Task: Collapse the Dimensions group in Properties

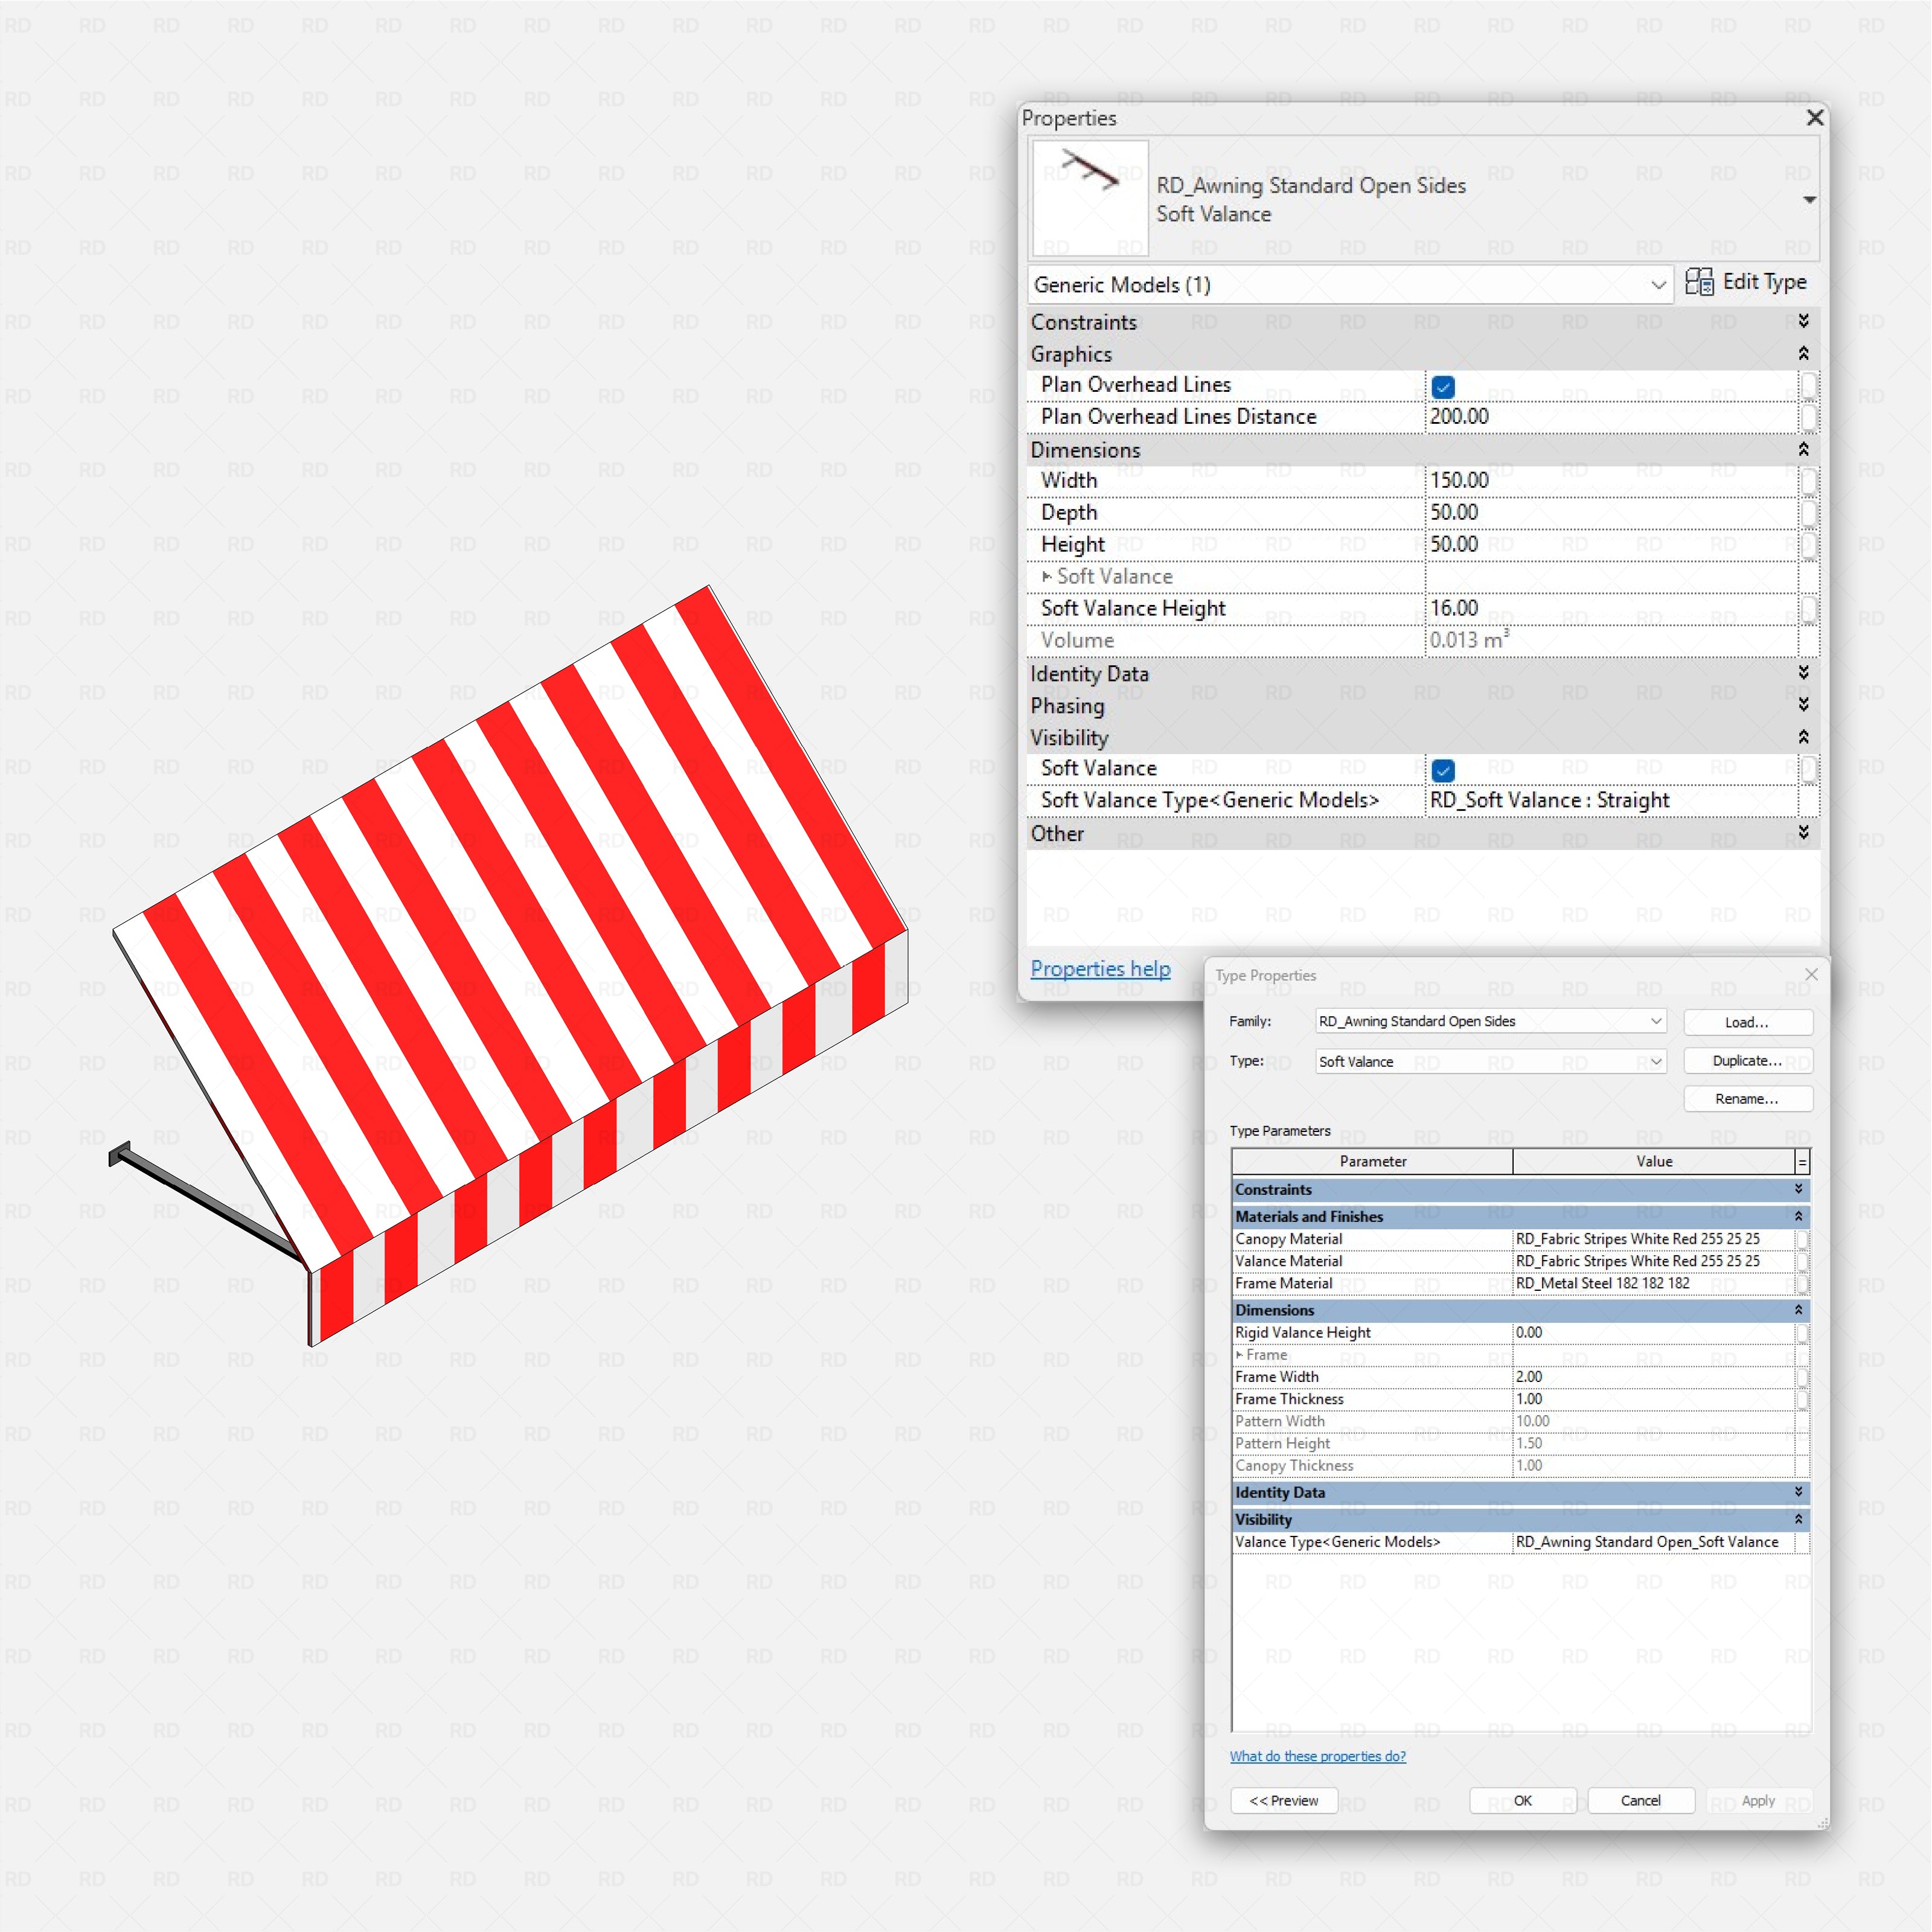Action: (x=1803, y=449)
